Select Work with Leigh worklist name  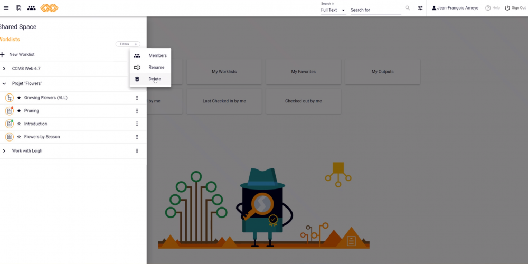coord(27,151)
